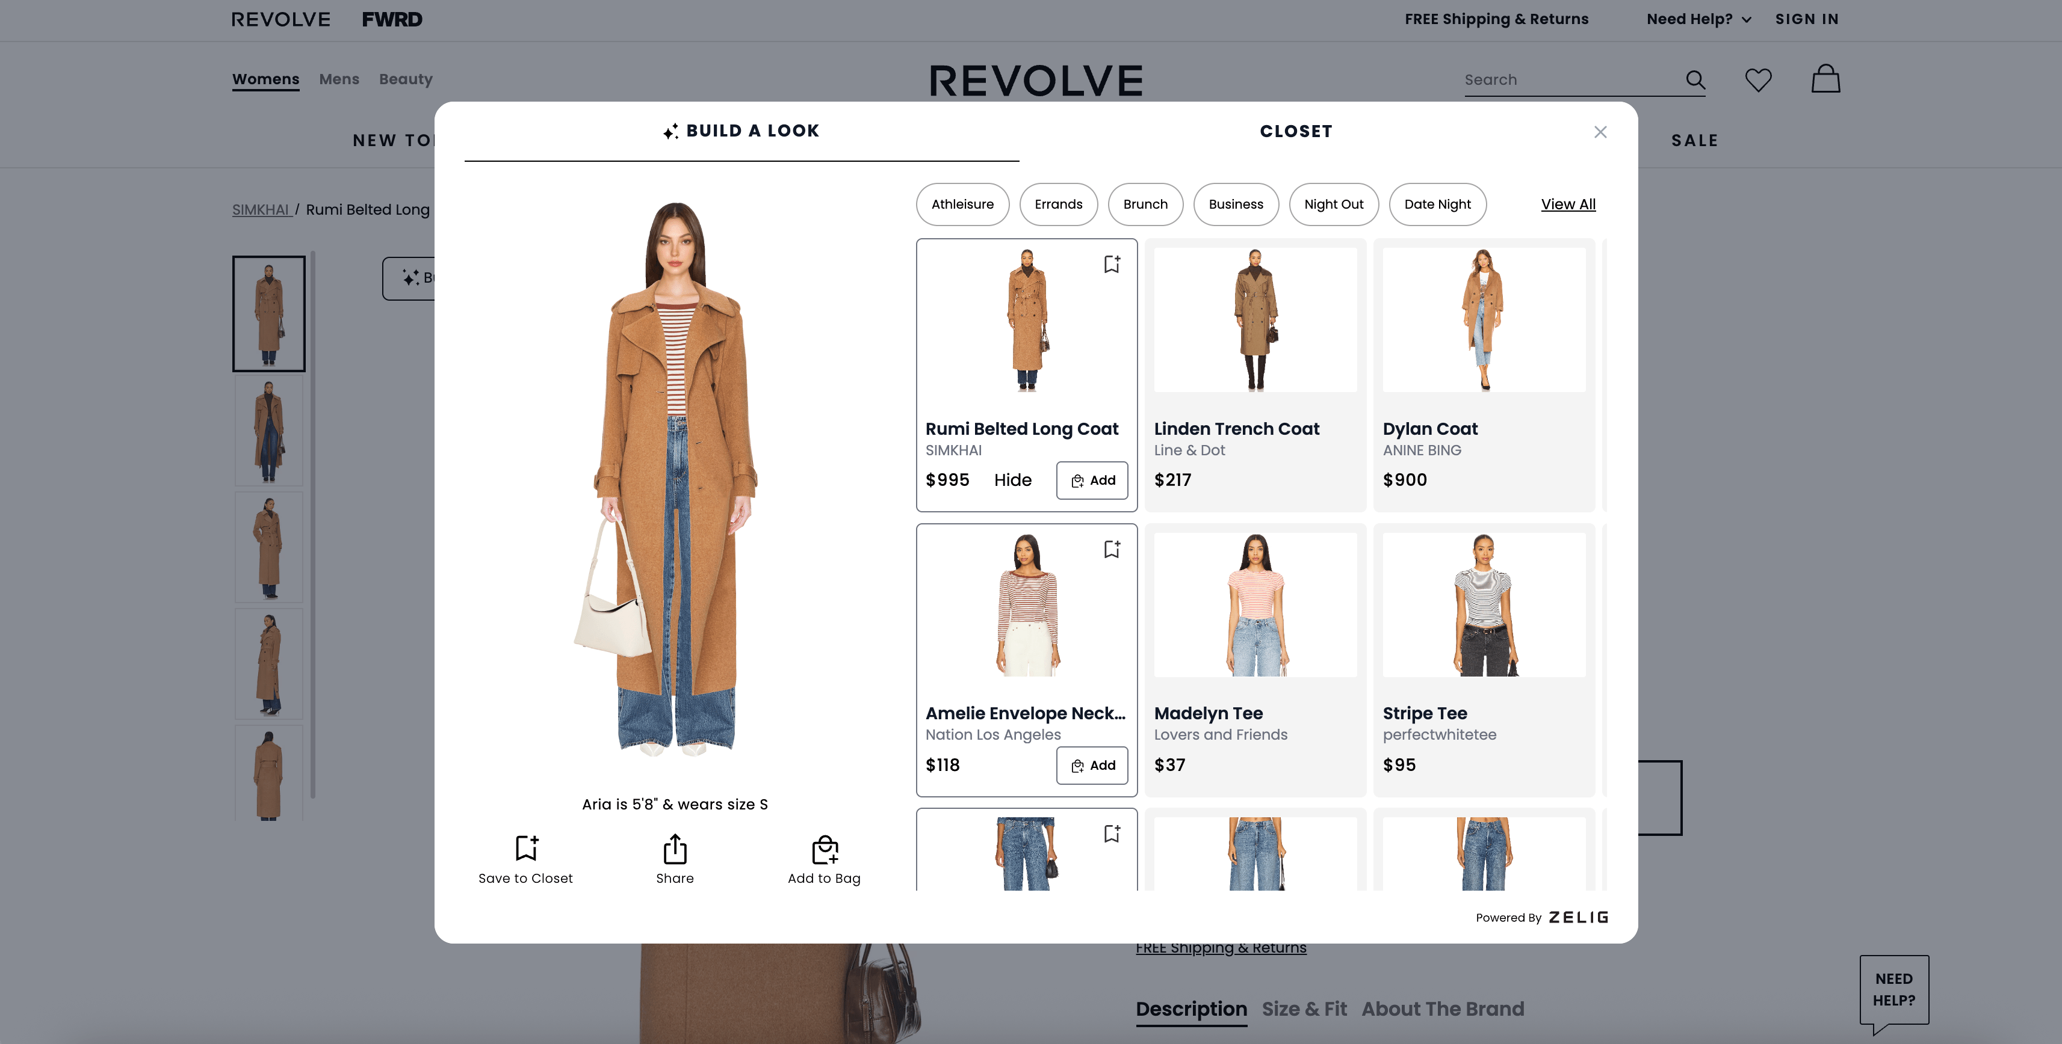This screenshot has width=2062, height=1044.
Task: Select the Stripe Tee card
Action: pos(1484,660)
